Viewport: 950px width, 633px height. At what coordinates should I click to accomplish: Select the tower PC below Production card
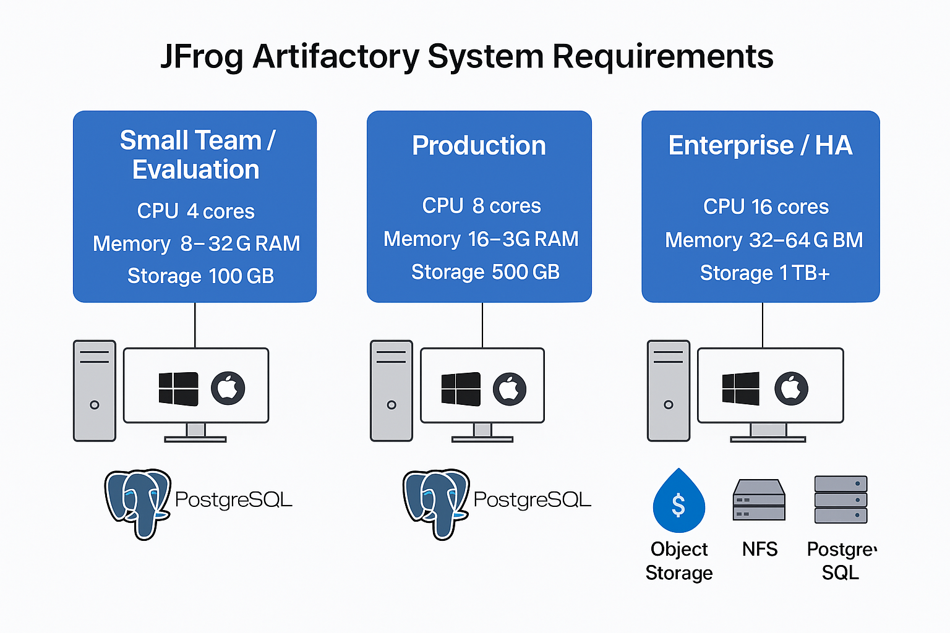[392, 391]
